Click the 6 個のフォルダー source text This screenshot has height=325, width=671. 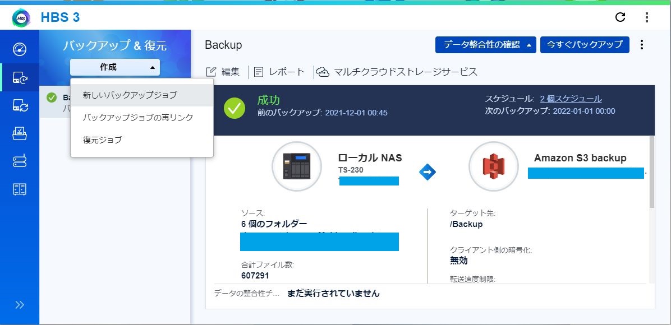(274, 224)
